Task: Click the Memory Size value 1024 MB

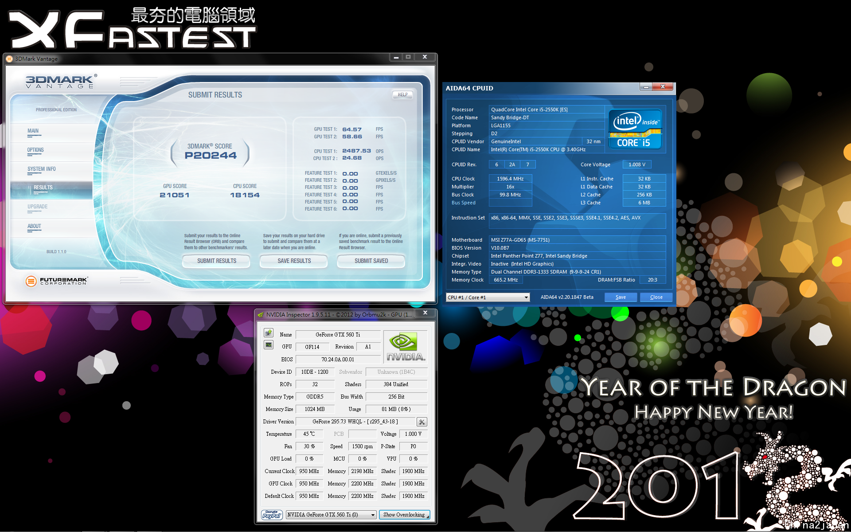Action: pos(315,409)
